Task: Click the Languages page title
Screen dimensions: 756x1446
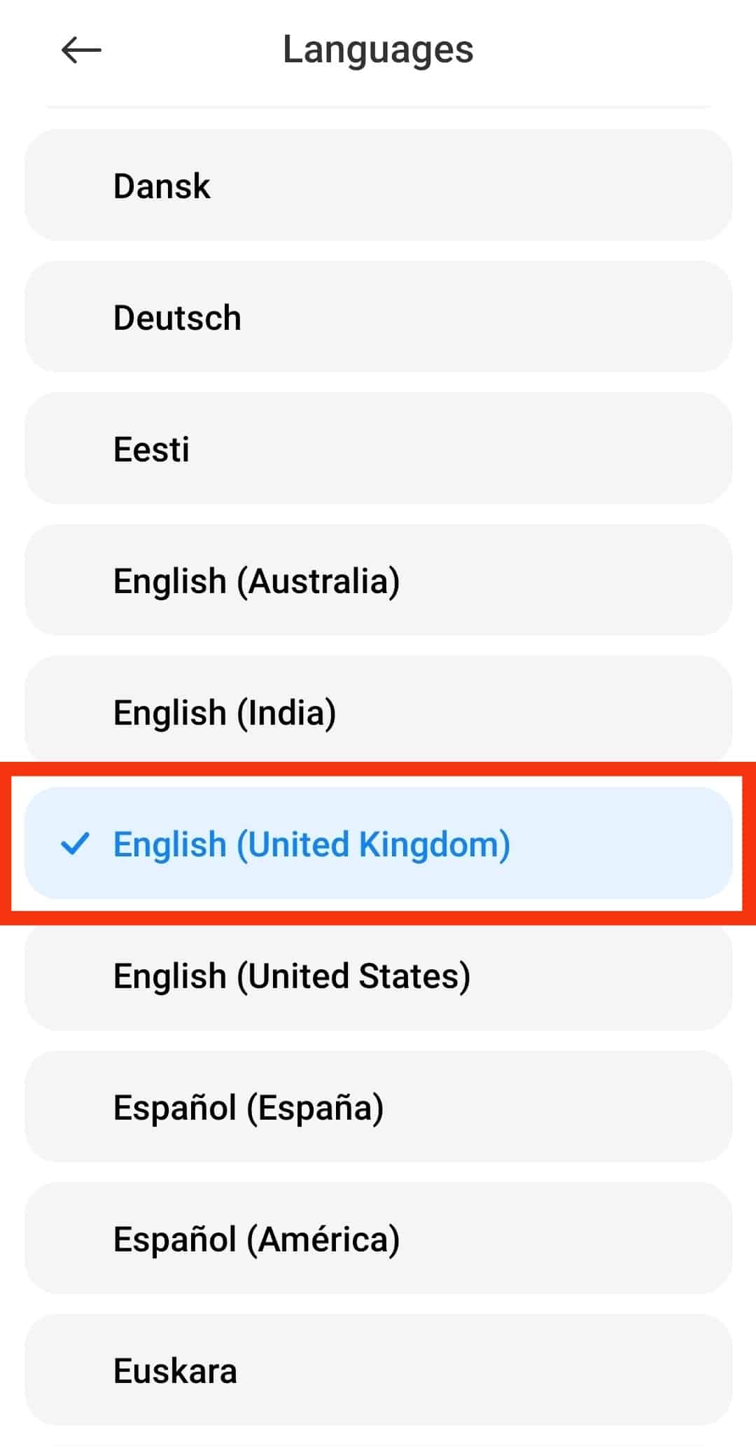Action: coord(378,50)
